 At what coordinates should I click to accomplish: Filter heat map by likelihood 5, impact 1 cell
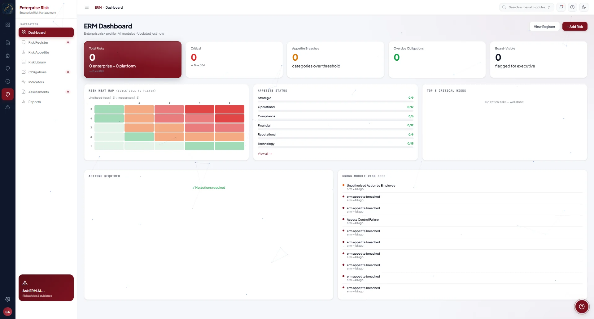(109, 109)
